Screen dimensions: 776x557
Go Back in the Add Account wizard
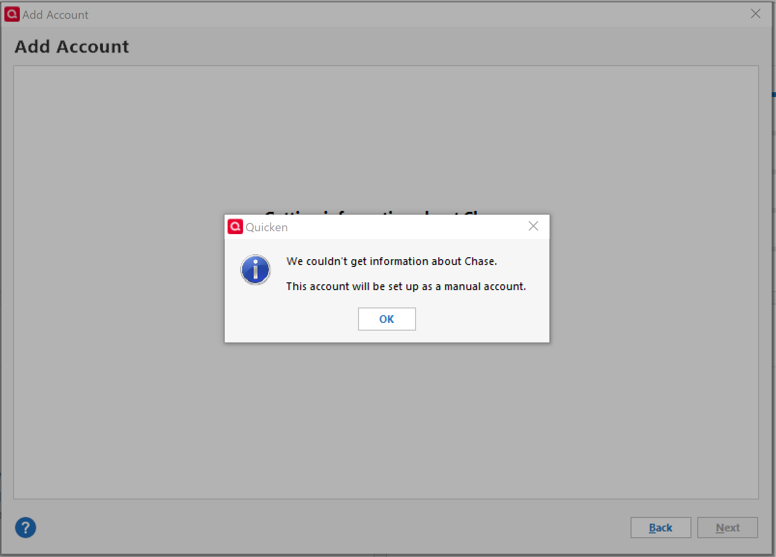661,528
